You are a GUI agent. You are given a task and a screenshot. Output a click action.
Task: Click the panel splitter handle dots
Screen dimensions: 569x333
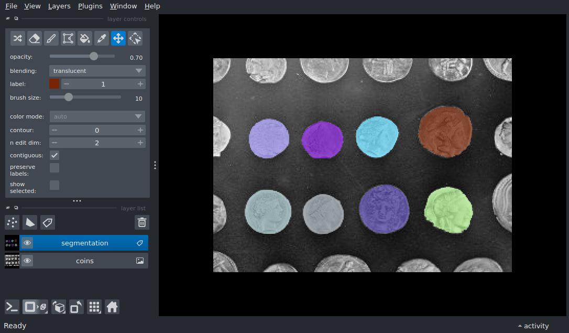click(x=155, y=165)
